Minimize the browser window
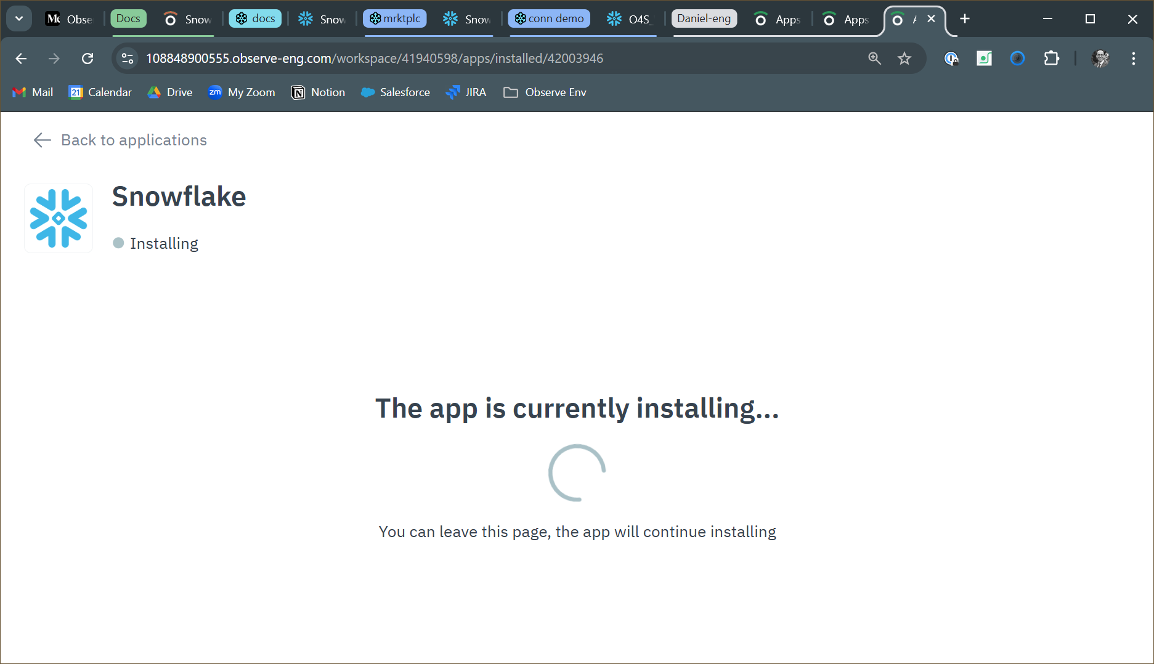 (x=1047, y=19)
